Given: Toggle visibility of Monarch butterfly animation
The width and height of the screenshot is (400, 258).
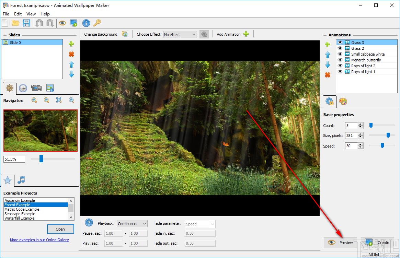Looking at the screenshot, I should [x=340, y=60].
